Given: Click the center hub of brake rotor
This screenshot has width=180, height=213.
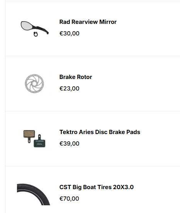Looking at the screenshot, I should point(34,84).
